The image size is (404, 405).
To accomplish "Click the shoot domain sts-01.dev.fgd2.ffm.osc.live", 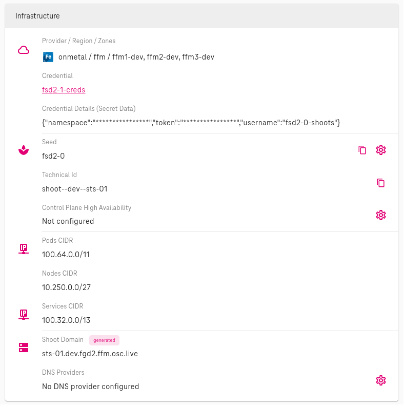I will tap(90, 354).
